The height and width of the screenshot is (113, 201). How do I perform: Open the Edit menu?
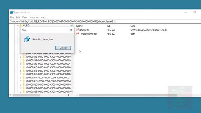[18, 17]
